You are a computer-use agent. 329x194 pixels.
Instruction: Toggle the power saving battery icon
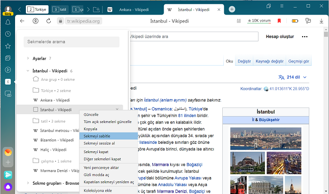point(295,21)
